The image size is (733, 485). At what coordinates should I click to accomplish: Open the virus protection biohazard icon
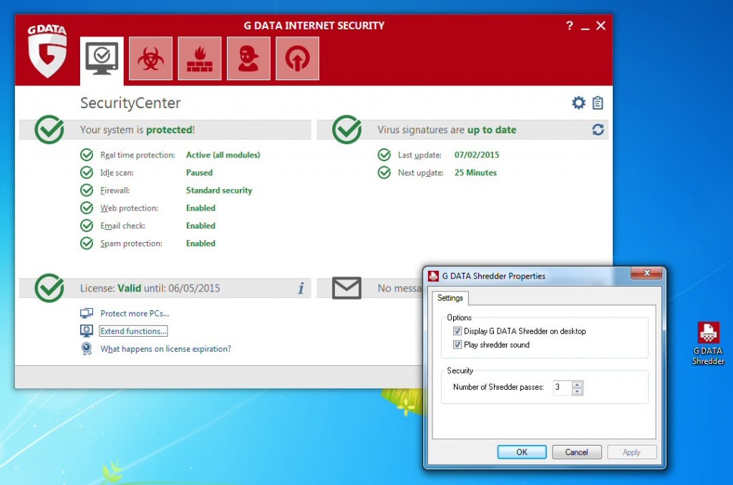(150, 59)
